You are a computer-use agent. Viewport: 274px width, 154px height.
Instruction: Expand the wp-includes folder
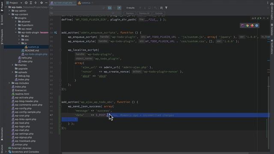pyautogui.click(x=9, y=83)
